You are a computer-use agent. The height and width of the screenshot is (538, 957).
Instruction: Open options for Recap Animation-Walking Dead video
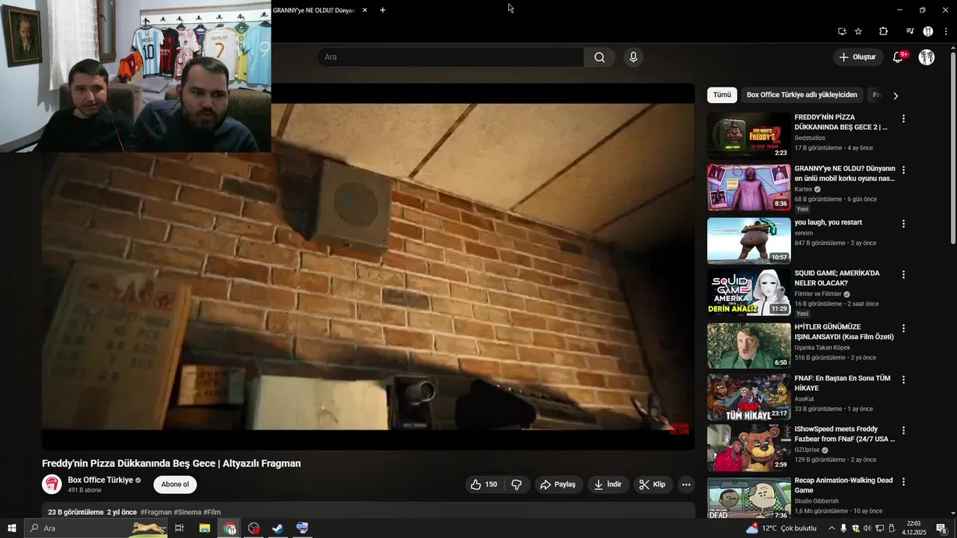pyautogui.click(x=903, y=482)
